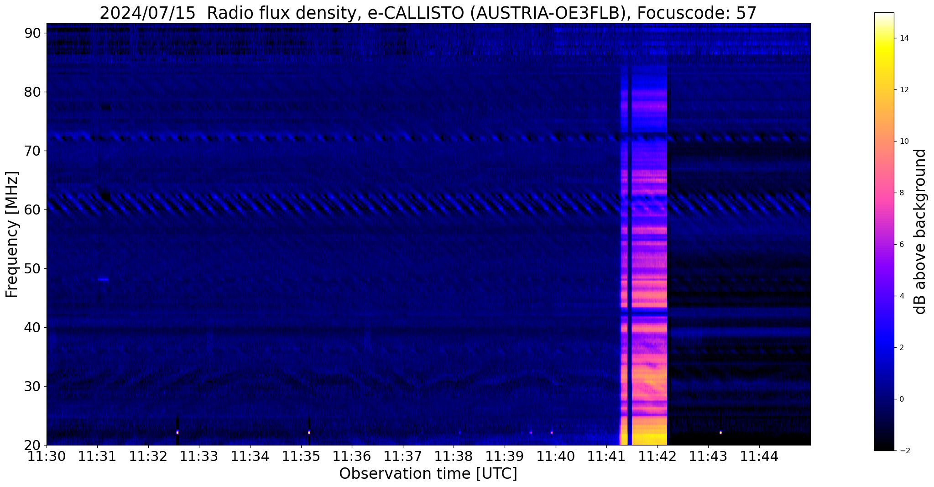Click the bright dot after 11:43 near 22 MHz
The image size is (934, 487).
720,432
